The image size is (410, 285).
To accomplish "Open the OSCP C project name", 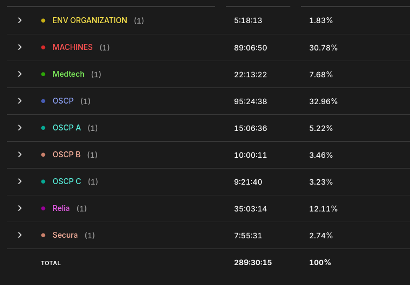I will tap(67, 181).
